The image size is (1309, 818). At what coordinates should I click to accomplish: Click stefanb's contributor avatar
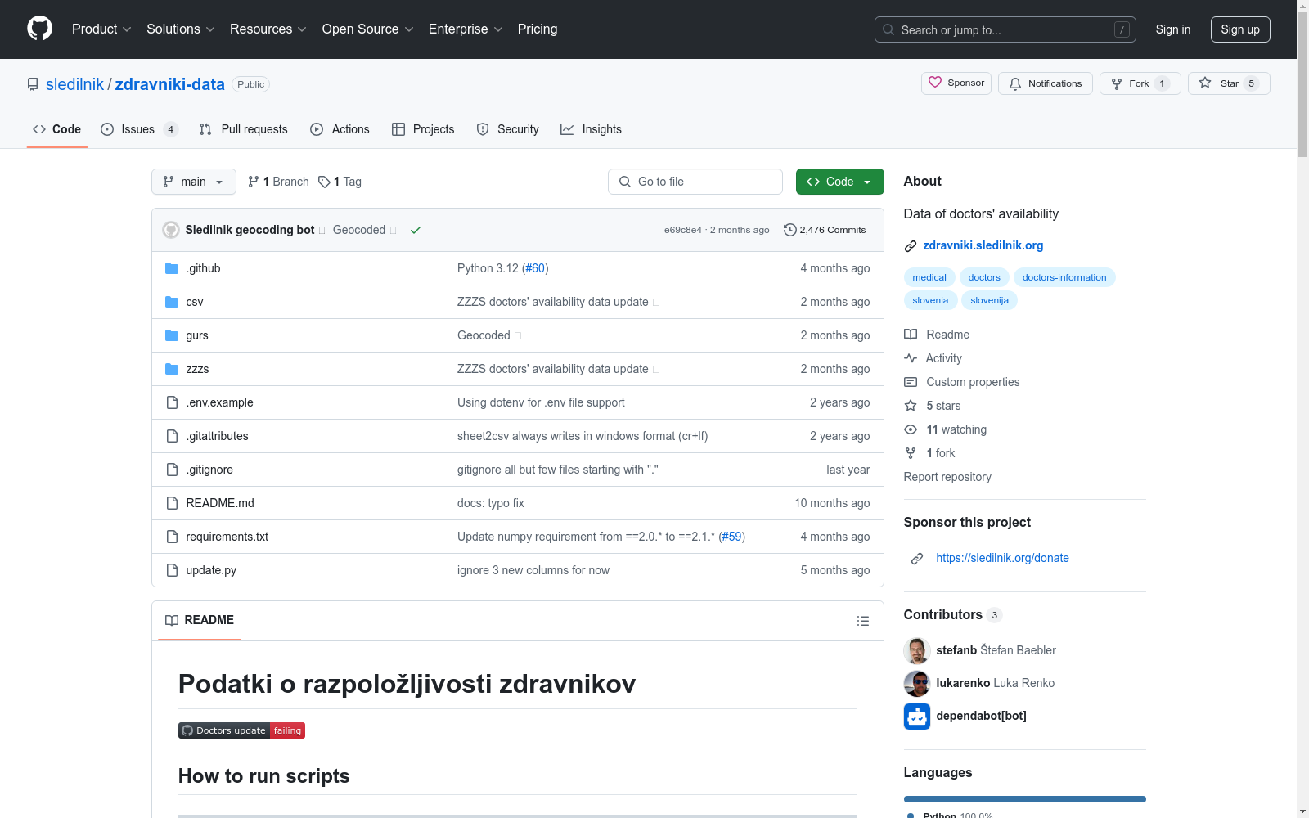click(917, 650)
